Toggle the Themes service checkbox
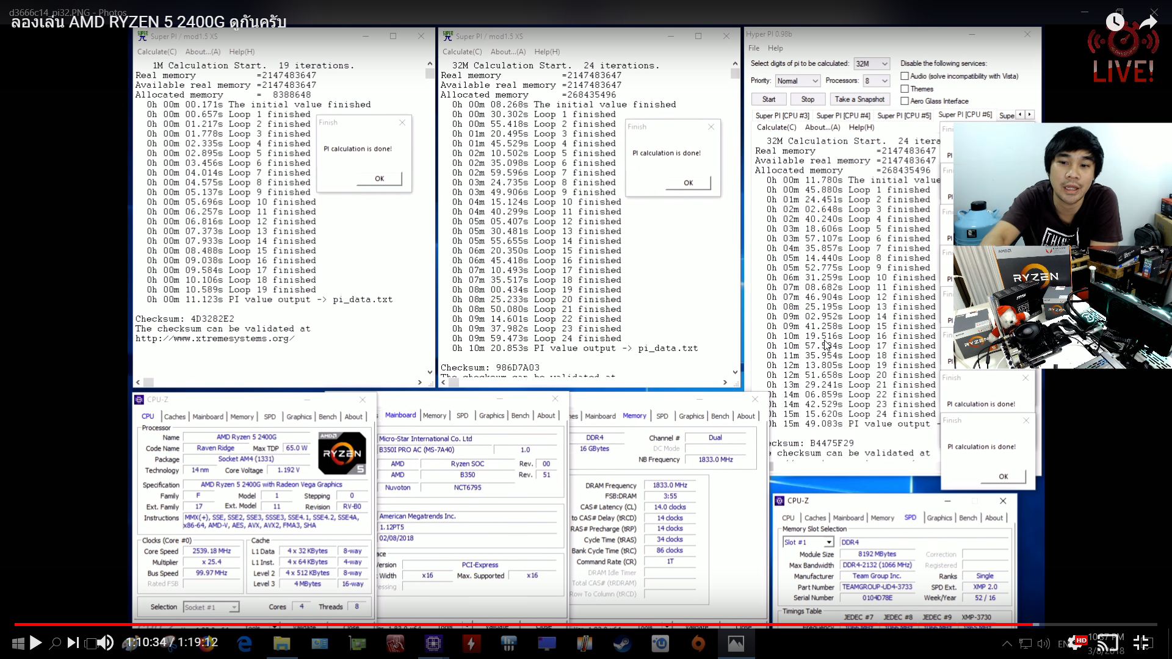The width and height of the screenshot is (1172, 659). pos(905,89)
